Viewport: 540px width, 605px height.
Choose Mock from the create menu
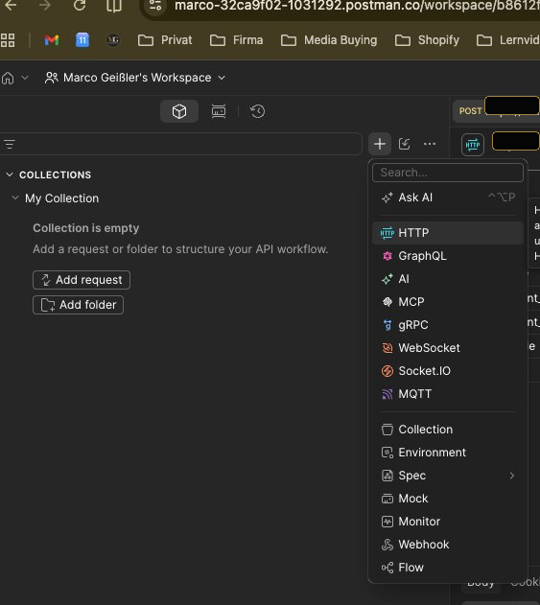click(x=448, y=499)
